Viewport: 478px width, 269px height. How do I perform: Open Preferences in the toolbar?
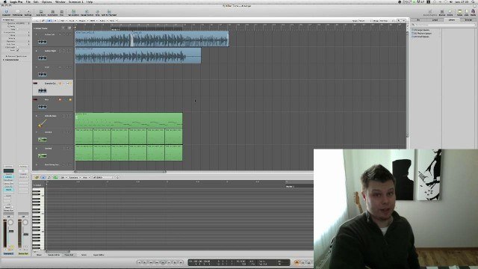[17, 12]
